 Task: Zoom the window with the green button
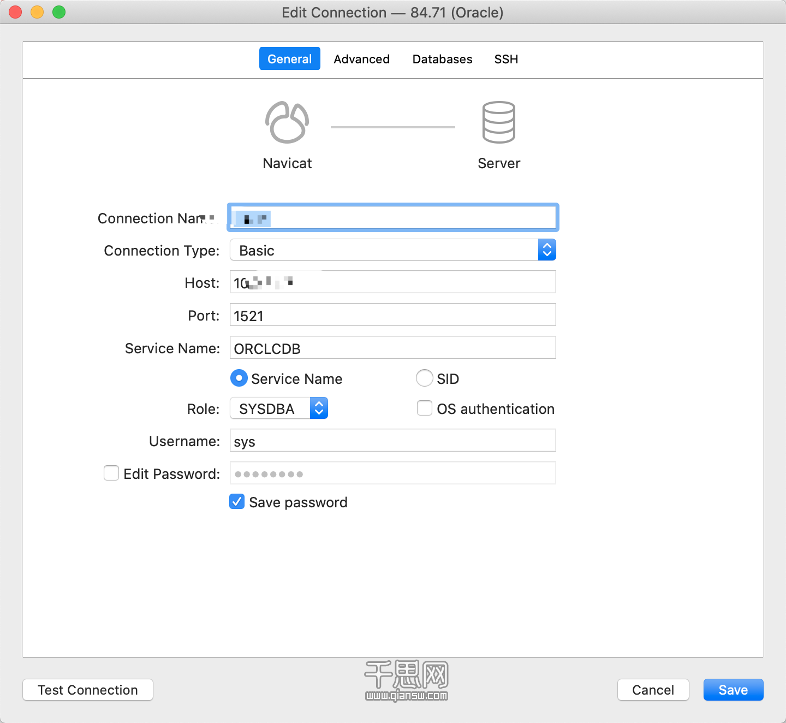coord(59,12)
